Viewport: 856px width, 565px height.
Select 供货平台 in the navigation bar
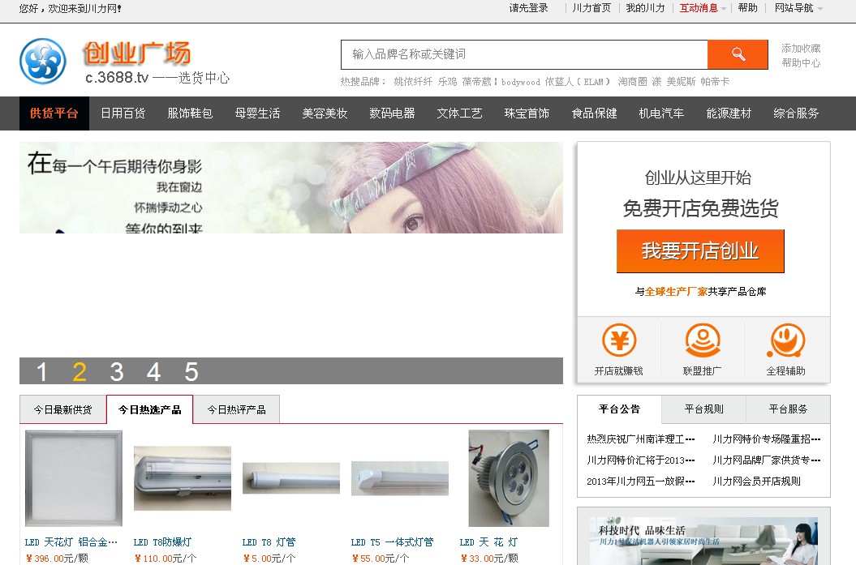pyautogui.click(x=54, y=113)
